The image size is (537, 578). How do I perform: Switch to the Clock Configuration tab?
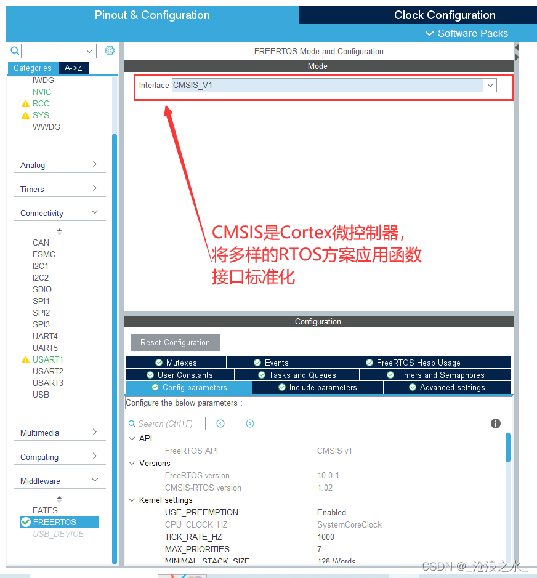[444, 15]
